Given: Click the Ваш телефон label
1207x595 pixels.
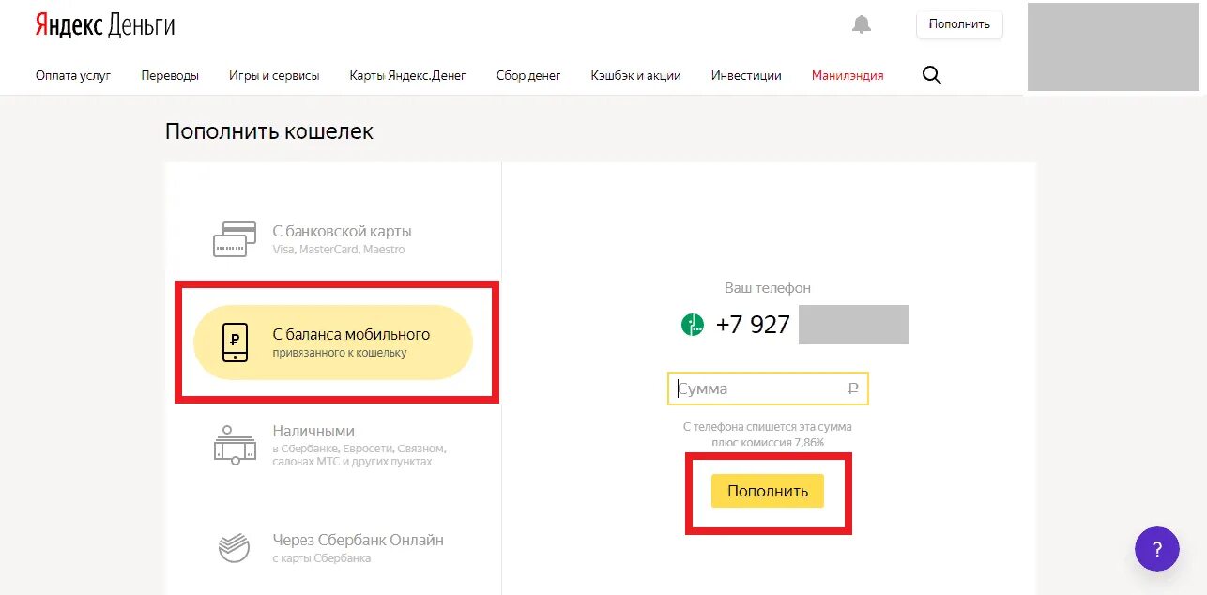Looking at the screenshot, I should click(768, 288).
